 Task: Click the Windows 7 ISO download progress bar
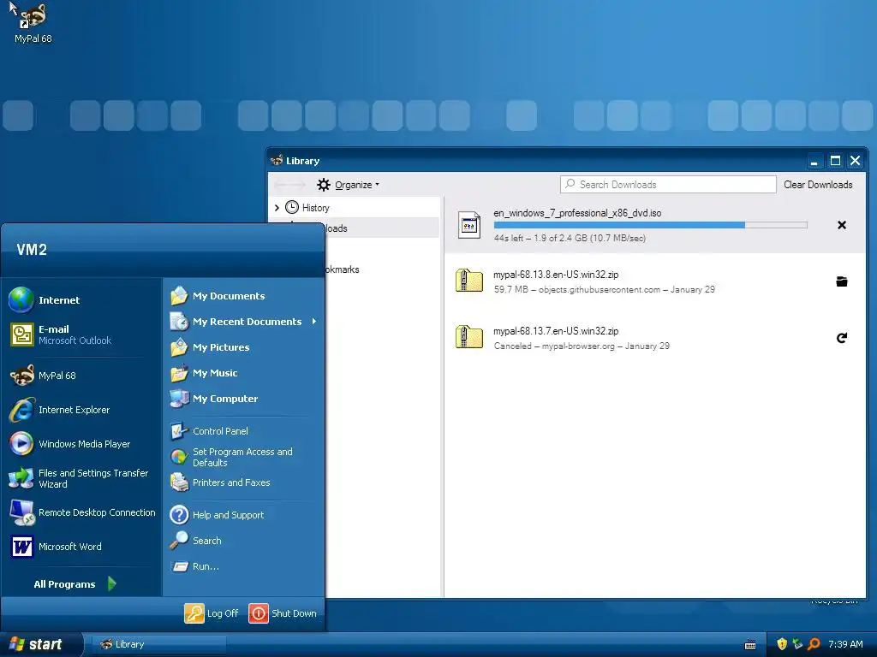(650, 225)
